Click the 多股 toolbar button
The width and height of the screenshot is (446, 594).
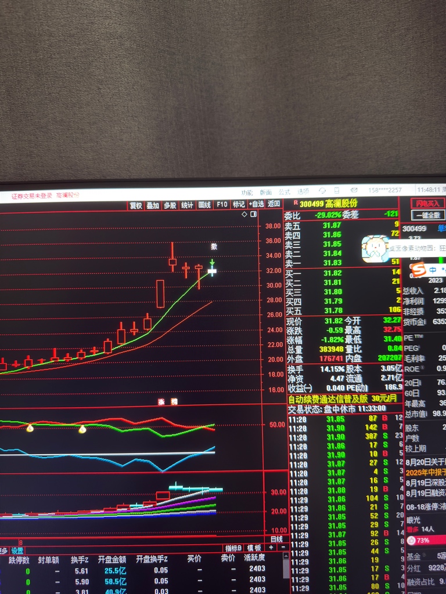[170, 205]
